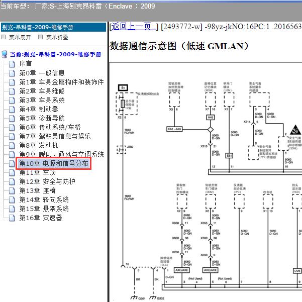Click the page icon next to 第9章

coord(12,154)
